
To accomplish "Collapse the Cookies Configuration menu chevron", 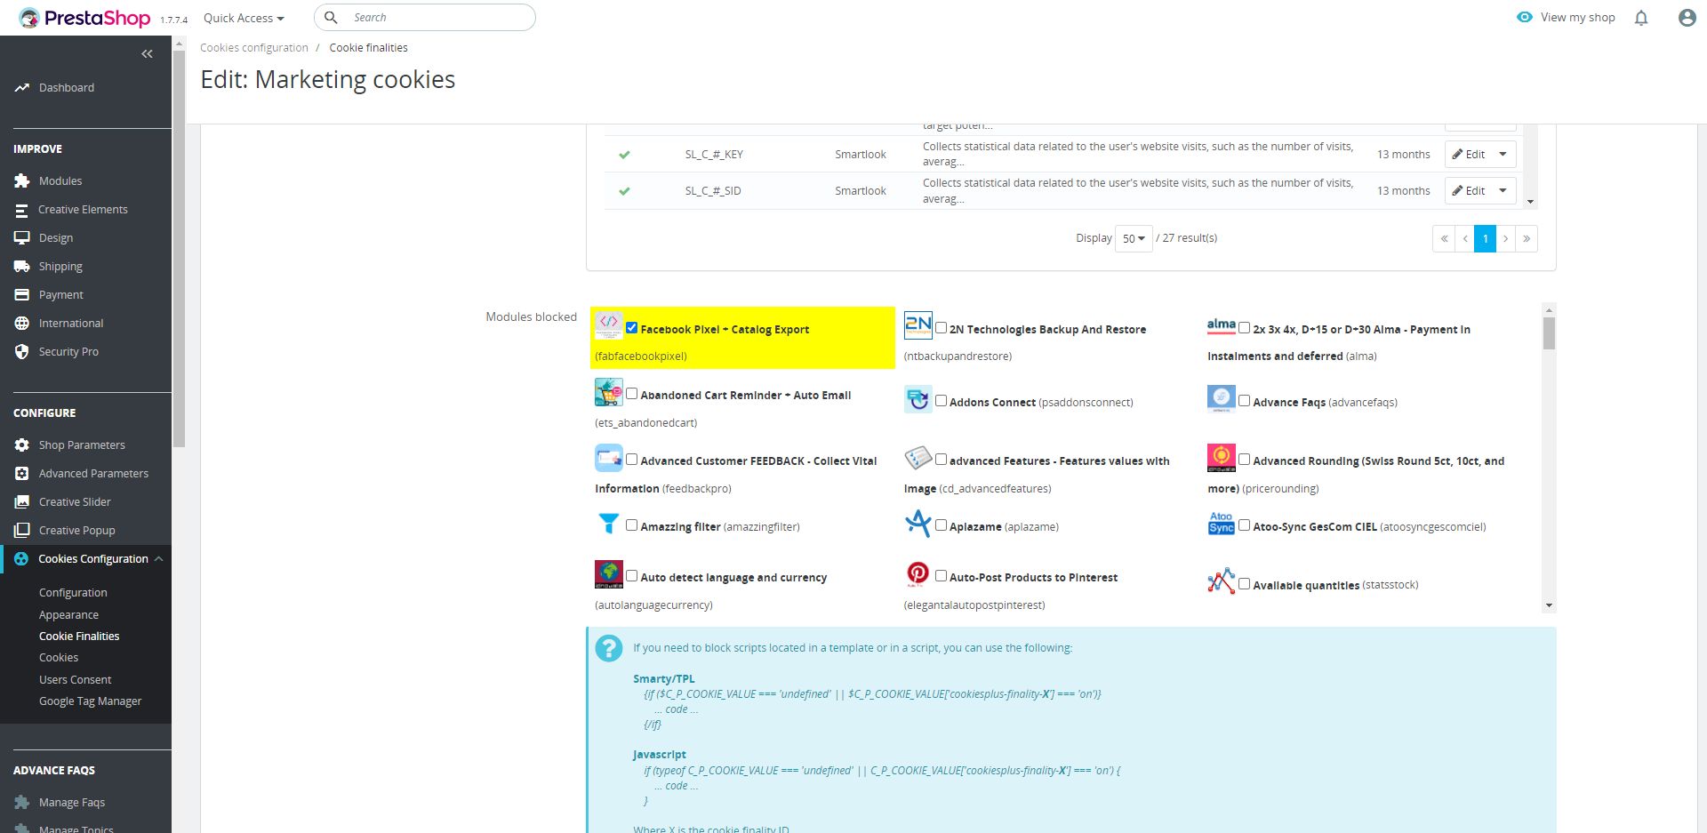I will click(158, 559).
